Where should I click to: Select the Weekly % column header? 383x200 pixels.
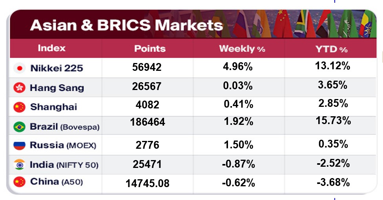(242, 49)
